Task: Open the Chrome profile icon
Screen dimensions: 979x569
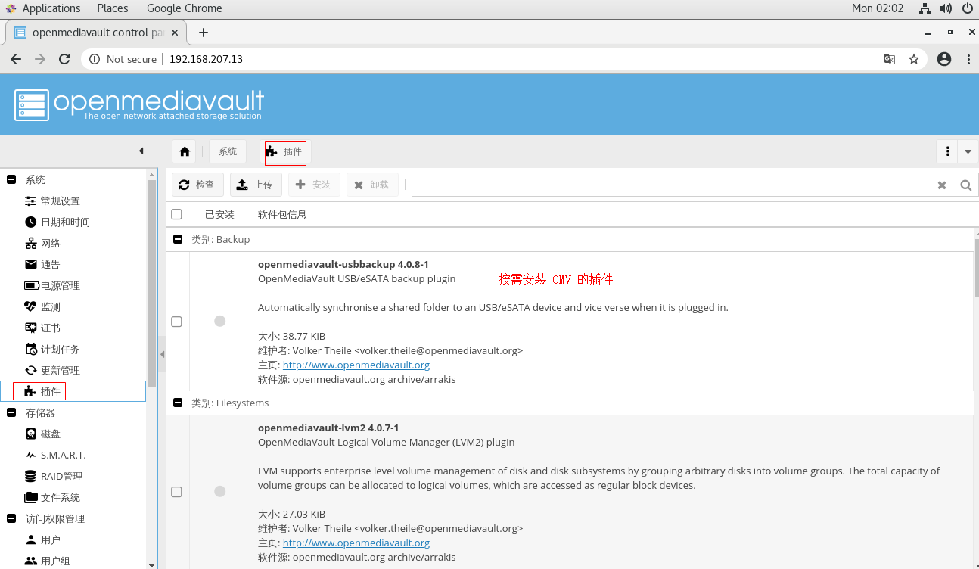Action: [943, 59]
